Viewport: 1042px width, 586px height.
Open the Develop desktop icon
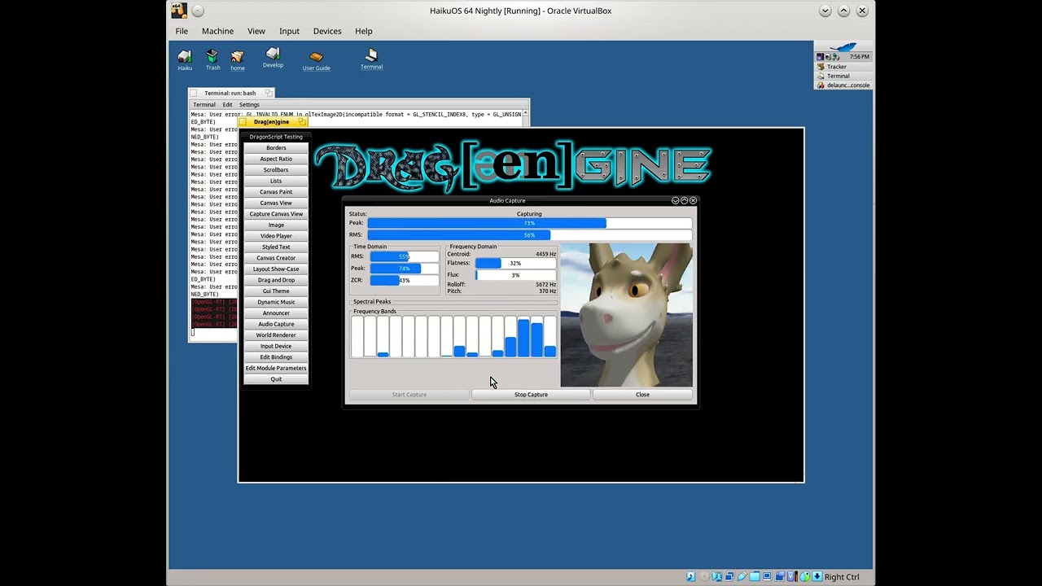click(x=273, y=58)
